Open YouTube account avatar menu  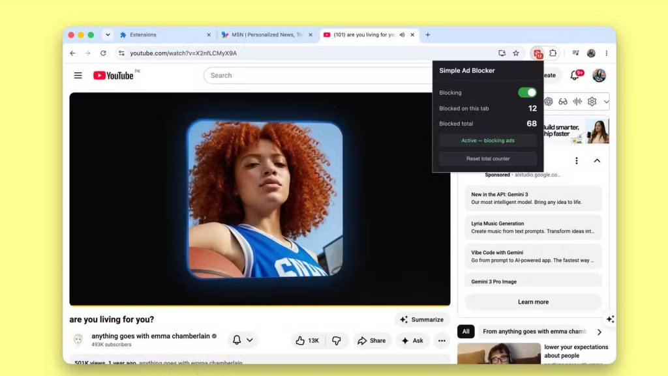[x=599, y=76]
